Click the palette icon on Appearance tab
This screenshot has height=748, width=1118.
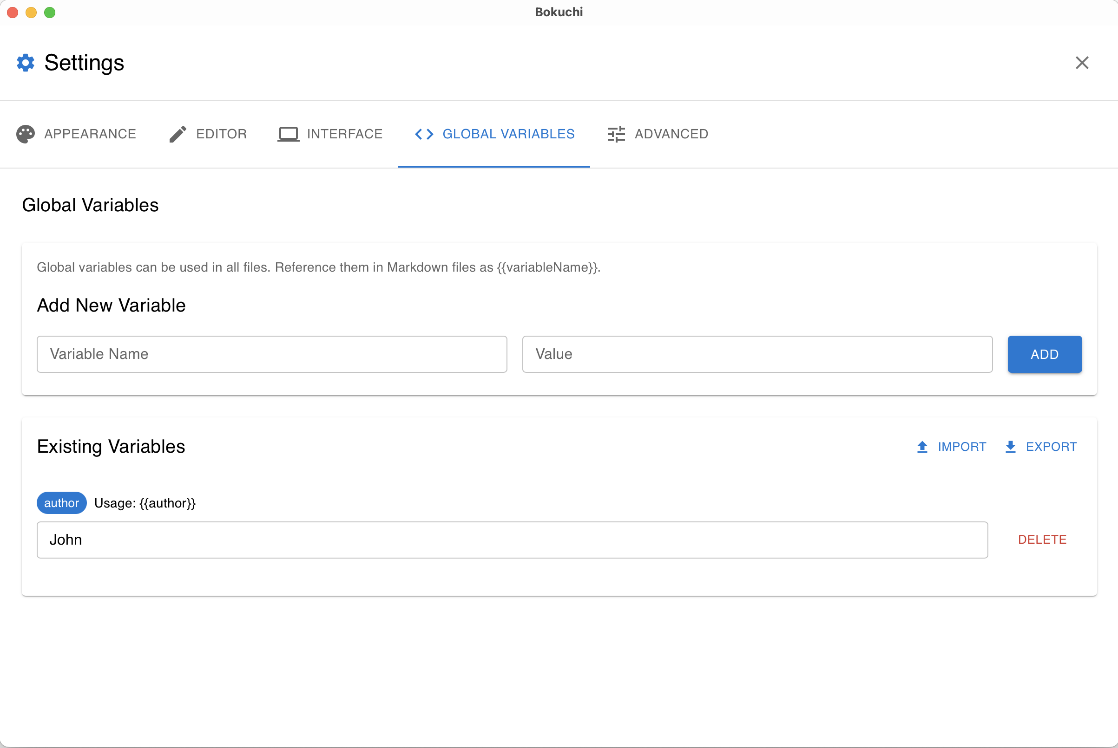[x=25, y=134]
